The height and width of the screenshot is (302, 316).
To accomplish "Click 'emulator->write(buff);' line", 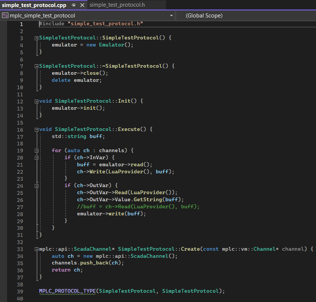I will click(111, 214).
